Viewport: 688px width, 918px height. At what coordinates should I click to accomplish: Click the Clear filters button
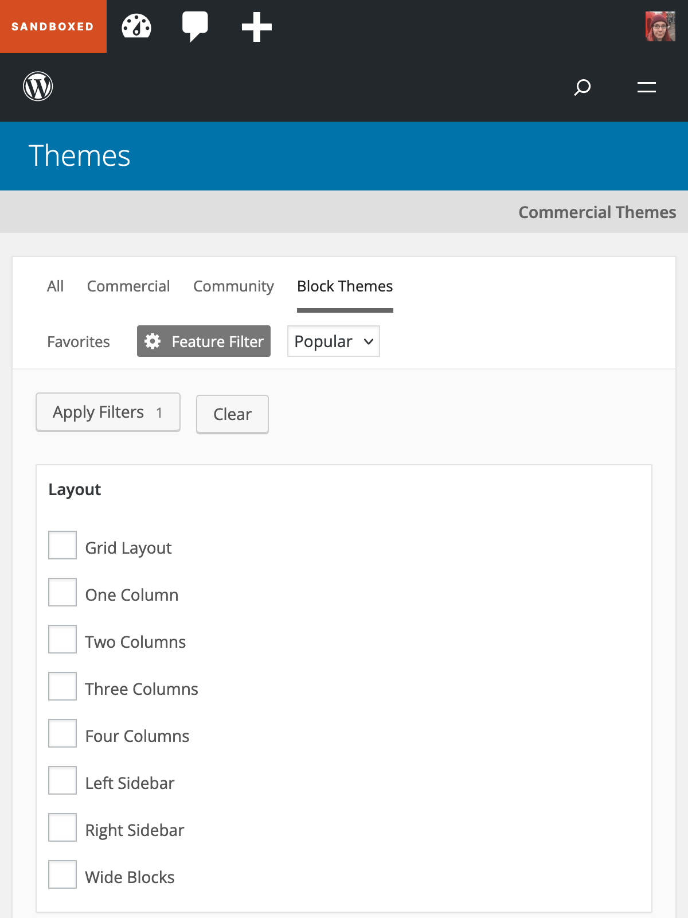[232, 414]
